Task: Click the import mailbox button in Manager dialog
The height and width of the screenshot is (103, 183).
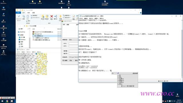Action: point(65,60)
